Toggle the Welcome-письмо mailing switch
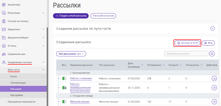Viewport: 221px width, 106px height. click(x=64, y=102)
